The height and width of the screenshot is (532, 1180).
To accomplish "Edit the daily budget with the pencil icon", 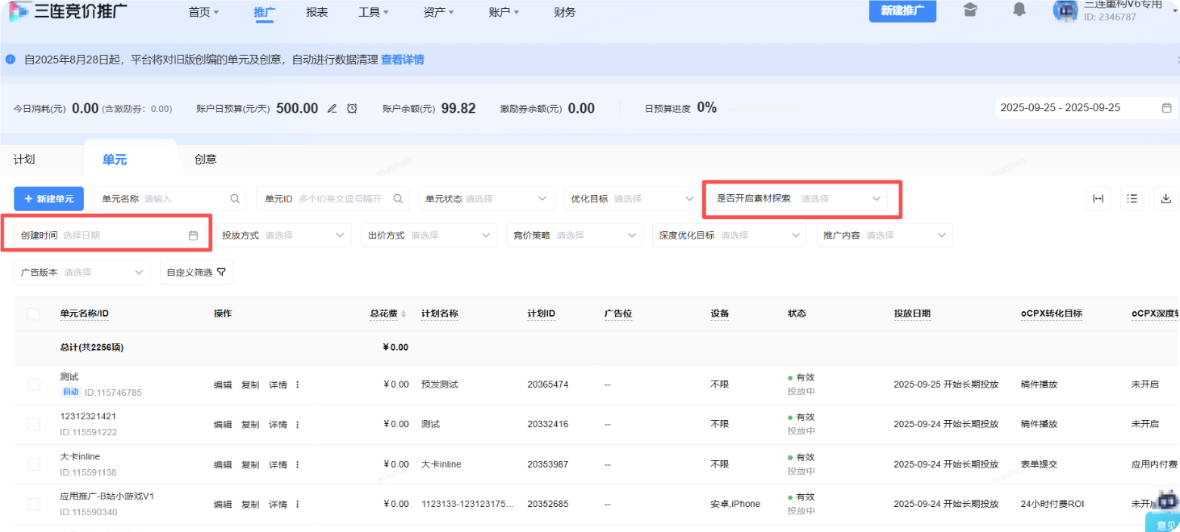I will click(x=332, y=108).
